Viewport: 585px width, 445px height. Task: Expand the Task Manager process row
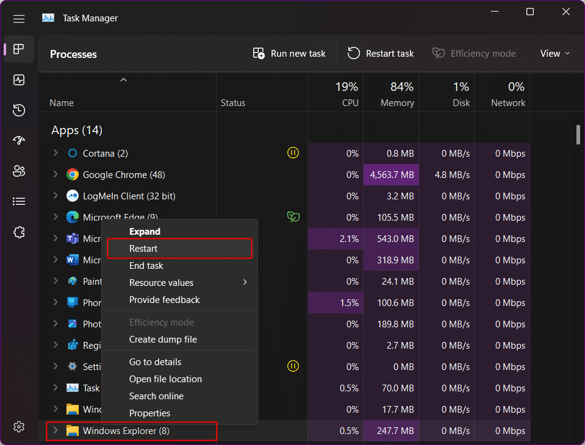[56, 387]
